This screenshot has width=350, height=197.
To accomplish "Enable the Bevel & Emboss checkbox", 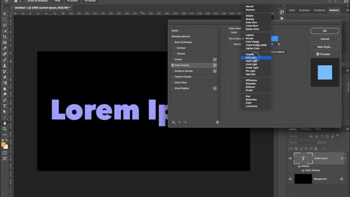I will 173,42.
